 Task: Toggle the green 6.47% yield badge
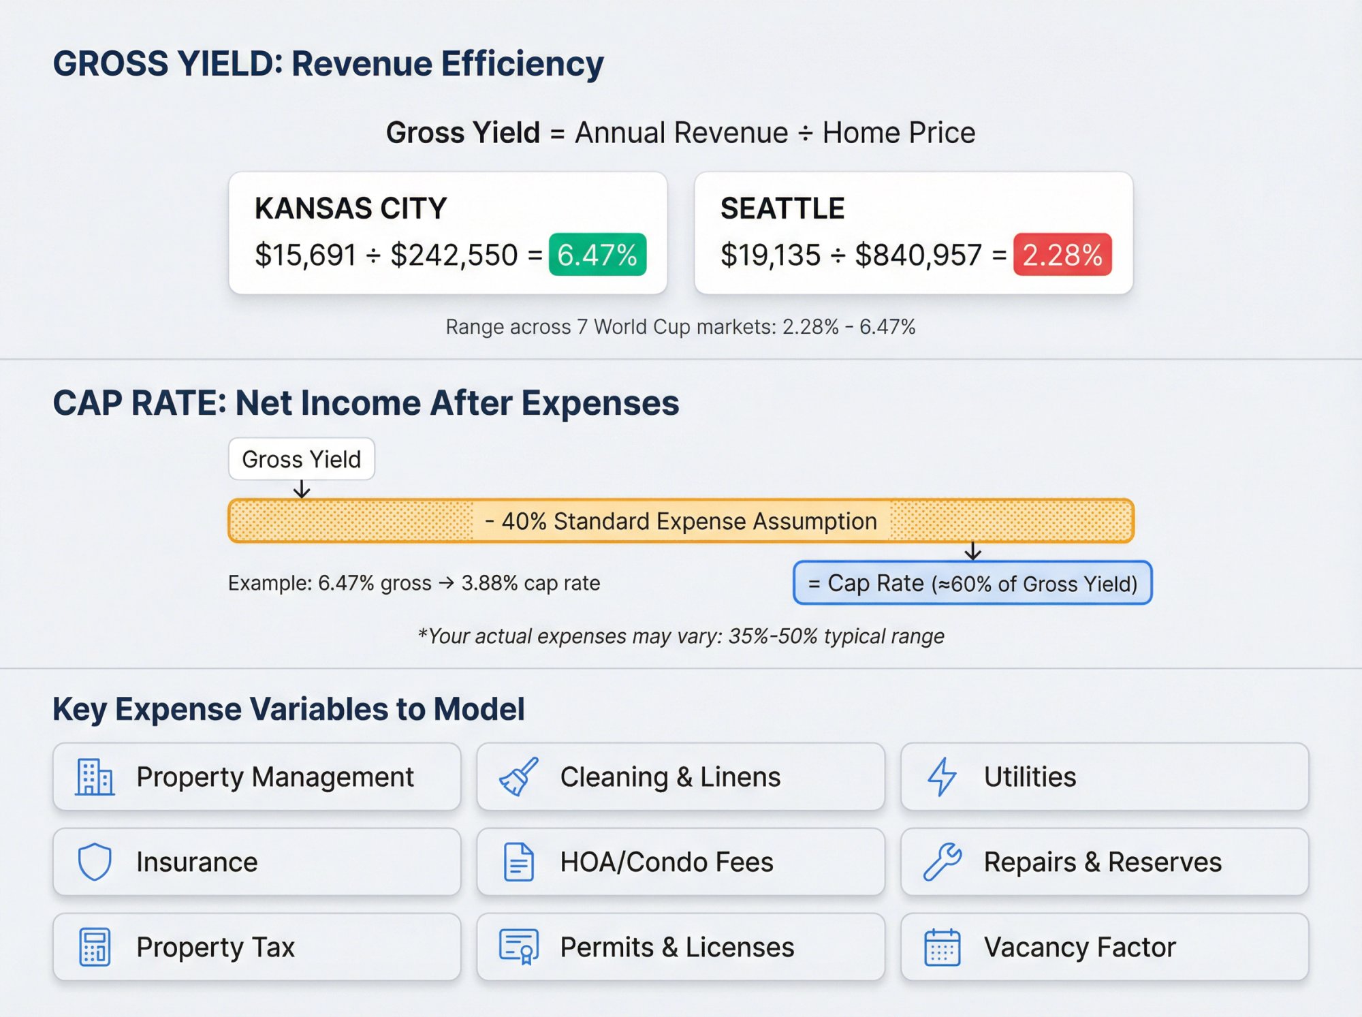(x=597, y=255)
